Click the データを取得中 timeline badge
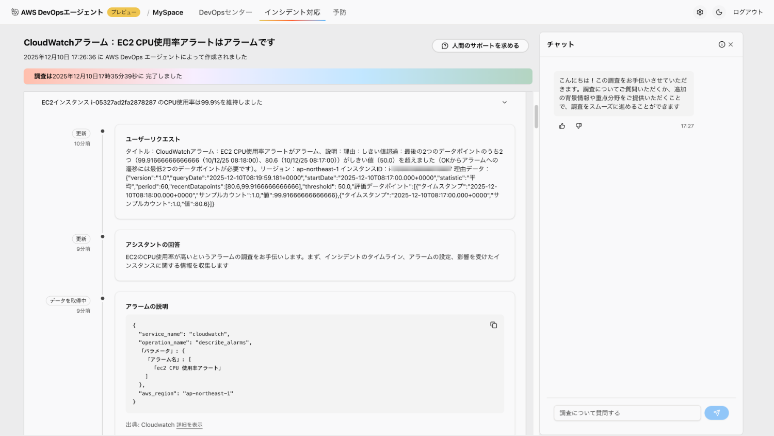 coord(68,301)
